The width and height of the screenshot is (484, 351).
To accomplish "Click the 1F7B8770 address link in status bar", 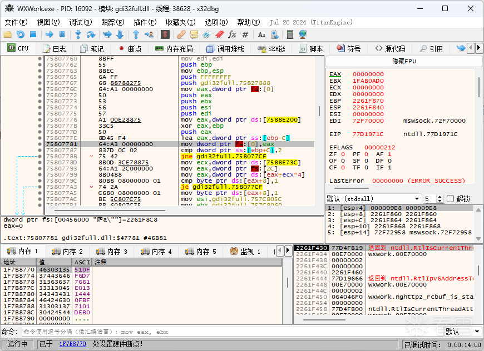I will 73,344.
